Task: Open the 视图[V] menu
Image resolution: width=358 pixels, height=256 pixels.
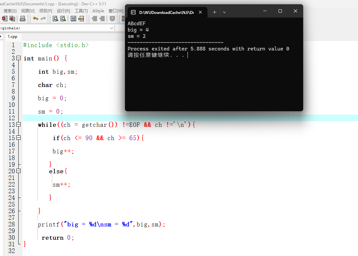Action: (28, 11)
